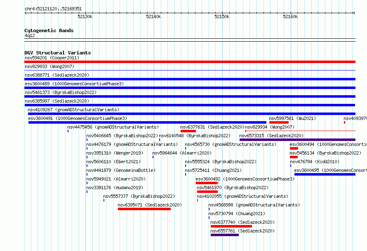Image resolution: width=367 pixels, height=251 pixels.
Task: Select the red nsv5461970 variant bar
Action: click(207, 192)
